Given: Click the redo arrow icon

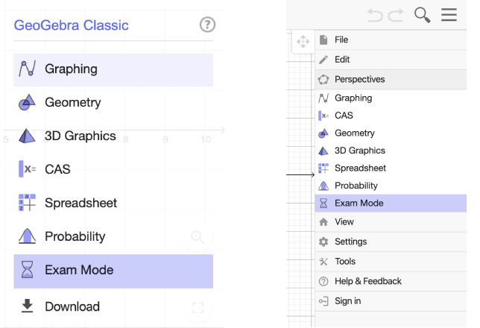Looking at the screenshot, I should [396, 16].
